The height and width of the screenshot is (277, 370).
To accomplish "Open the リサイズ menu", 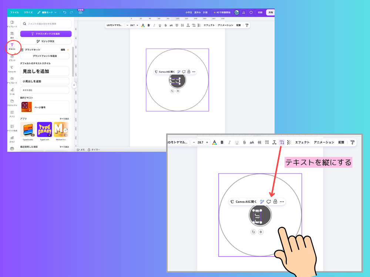I will pos(28,12).
